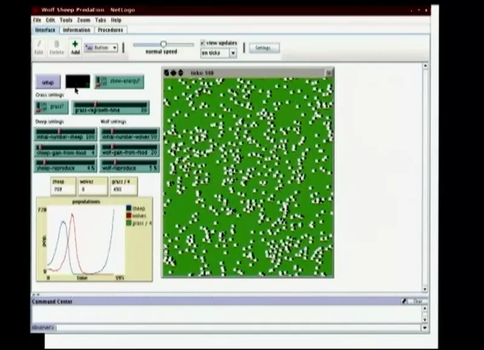The image size is (484, 350).
Task: Open the 'on ticks' update mode dropdown
Action: pyautogui.click(x=218, y=53)
